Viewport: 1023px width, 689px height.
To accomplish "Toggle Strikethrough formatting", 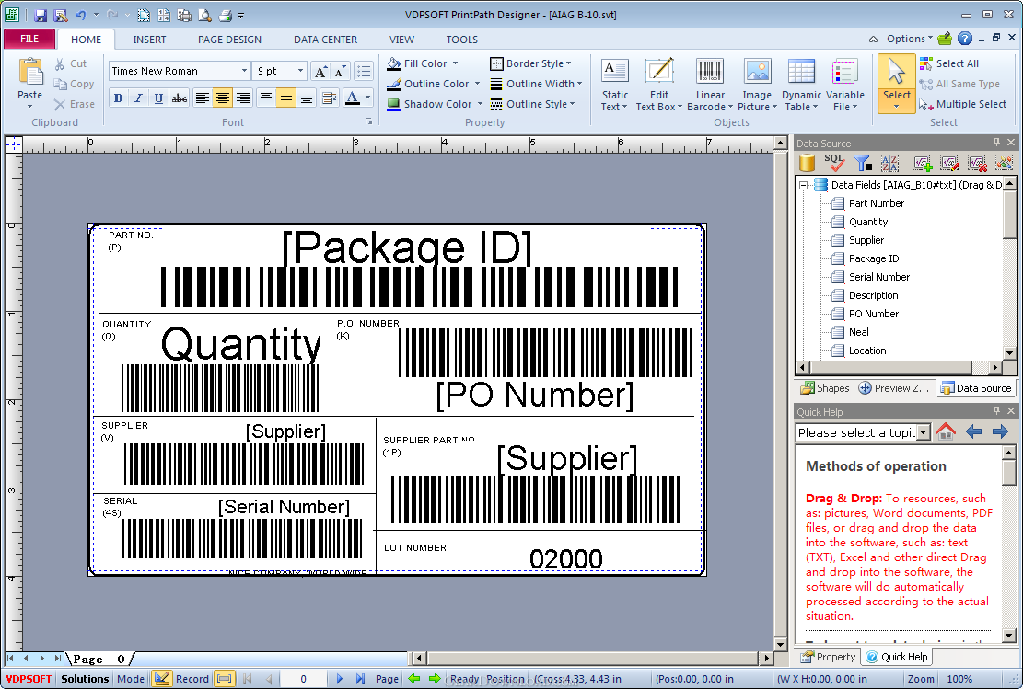I will 179,98.
